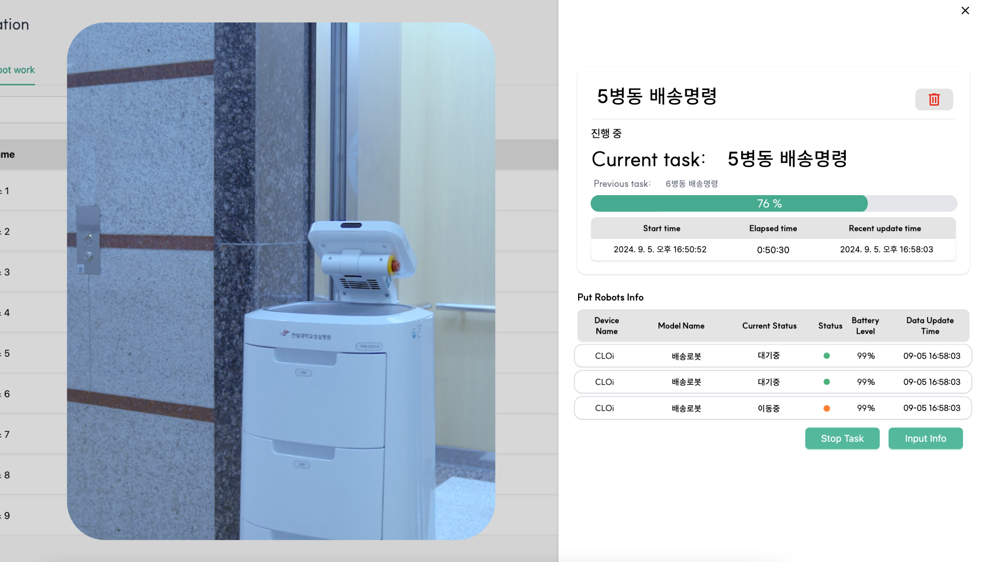Screen dimensions: 1000x562
Task: Open the robot work tab
Action: click(17, 70)
